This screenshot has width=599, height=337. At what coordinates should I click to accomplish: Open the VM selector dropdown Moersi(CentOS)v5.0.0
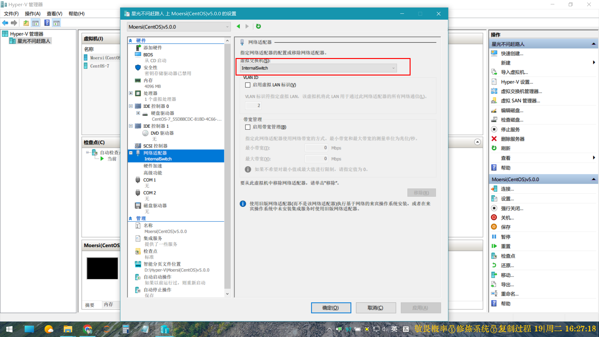[x=179, y=27]
